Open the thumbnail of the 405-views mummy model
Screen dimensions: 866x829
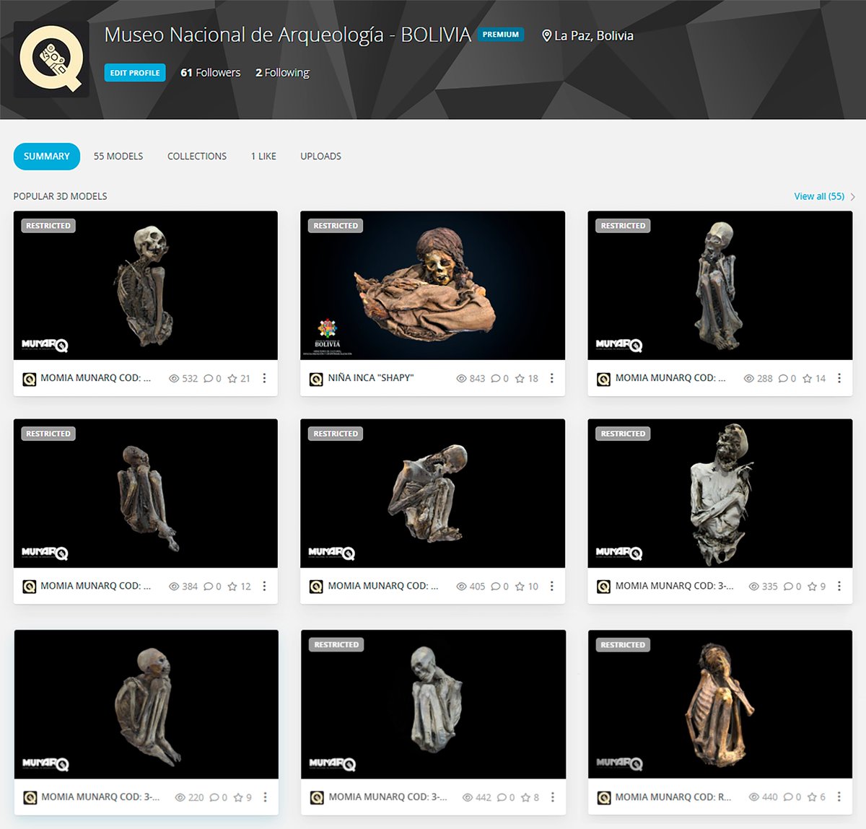432,494
